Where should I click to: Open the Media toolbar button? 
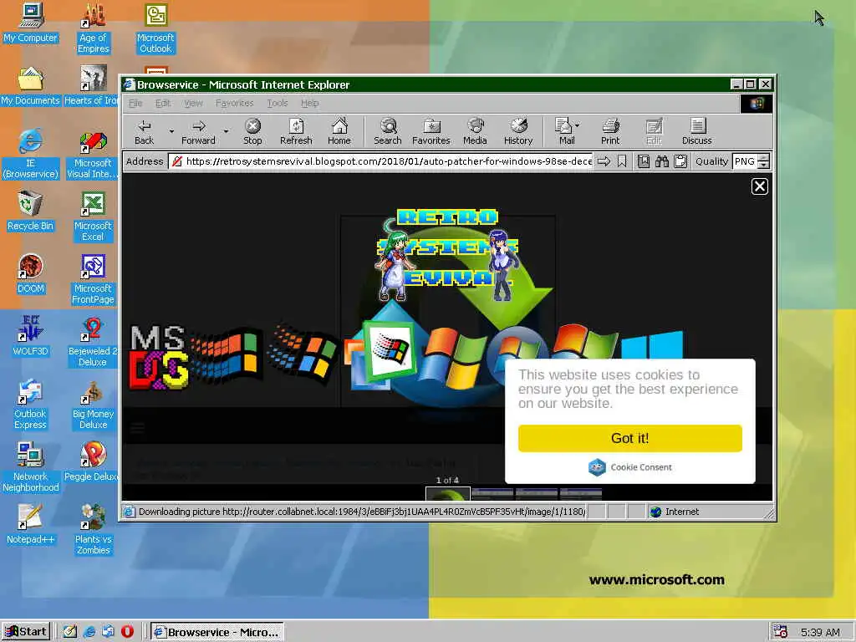click(x=475, y=131)
